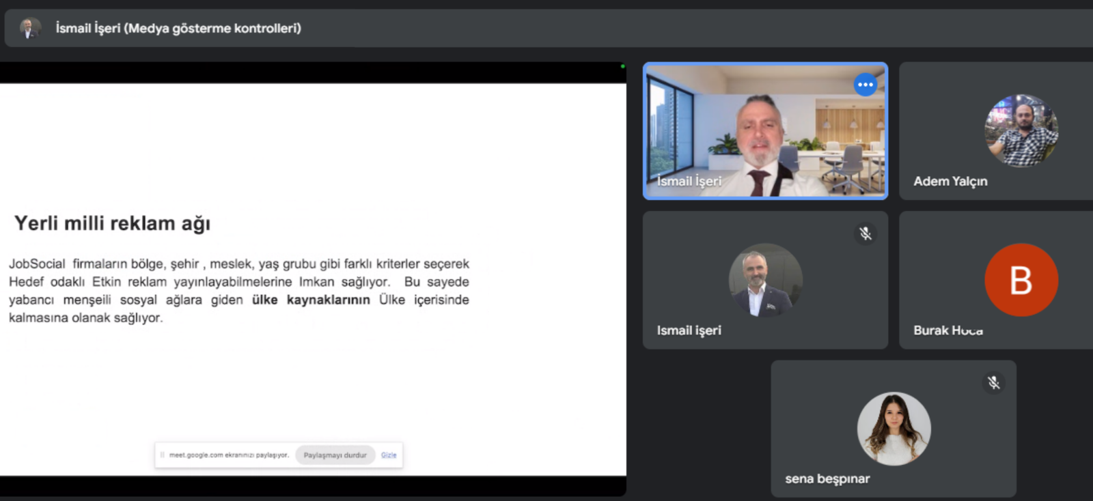
Task: Click the "İsmail İşeri (Medya gösterme kontrolleri)" title
Action: click(178, 28)
